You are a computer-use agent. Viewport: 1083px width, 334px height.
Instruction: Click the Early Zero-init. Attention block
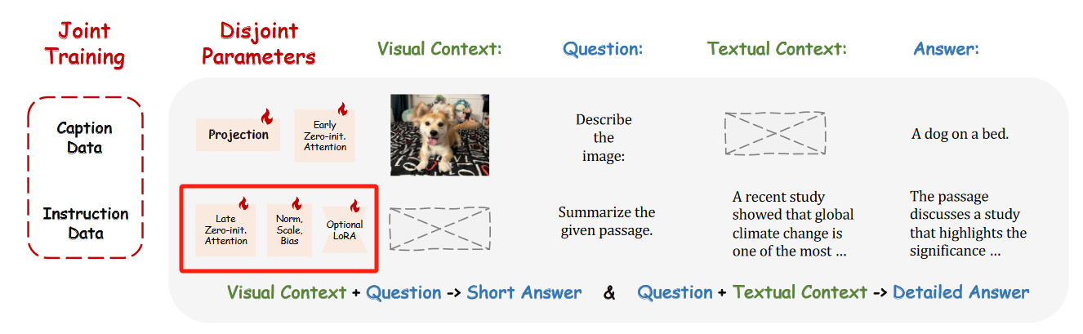point(324,136)
